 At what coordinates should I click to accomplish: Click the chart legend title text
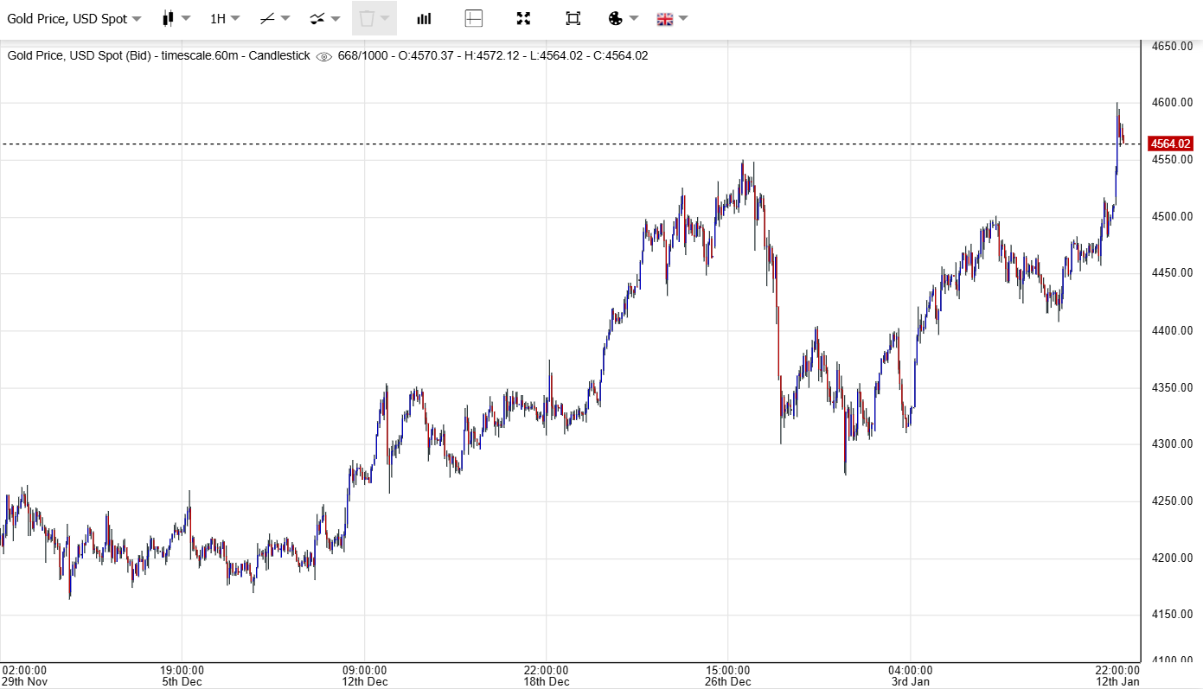coord(158,56)
